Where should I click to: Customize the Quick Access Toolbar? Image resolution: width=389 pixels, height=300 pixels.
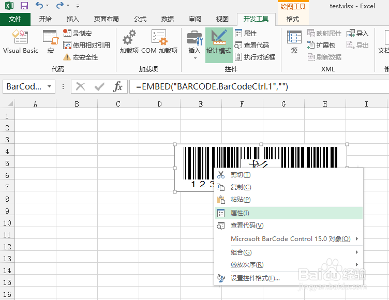pos(78,6)
